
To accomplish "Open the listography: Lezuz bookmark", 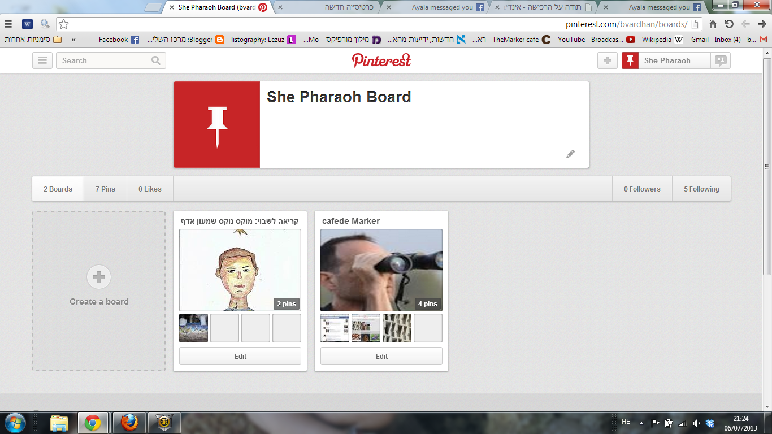I will (x=263, y=40).
